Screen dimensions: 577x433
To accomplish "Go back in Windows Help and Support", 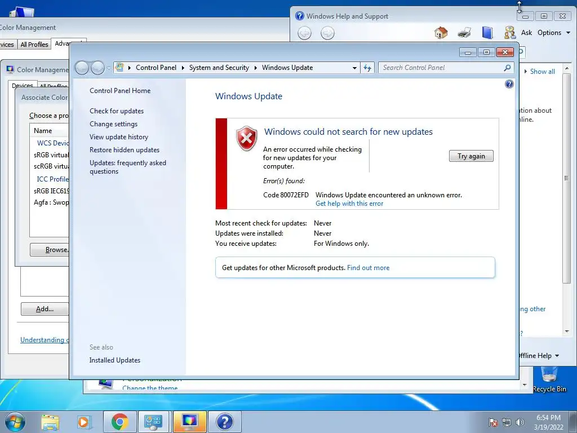I will 304,33.
